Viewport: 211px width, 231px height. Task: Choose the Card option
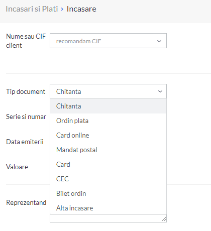point(108,164)
